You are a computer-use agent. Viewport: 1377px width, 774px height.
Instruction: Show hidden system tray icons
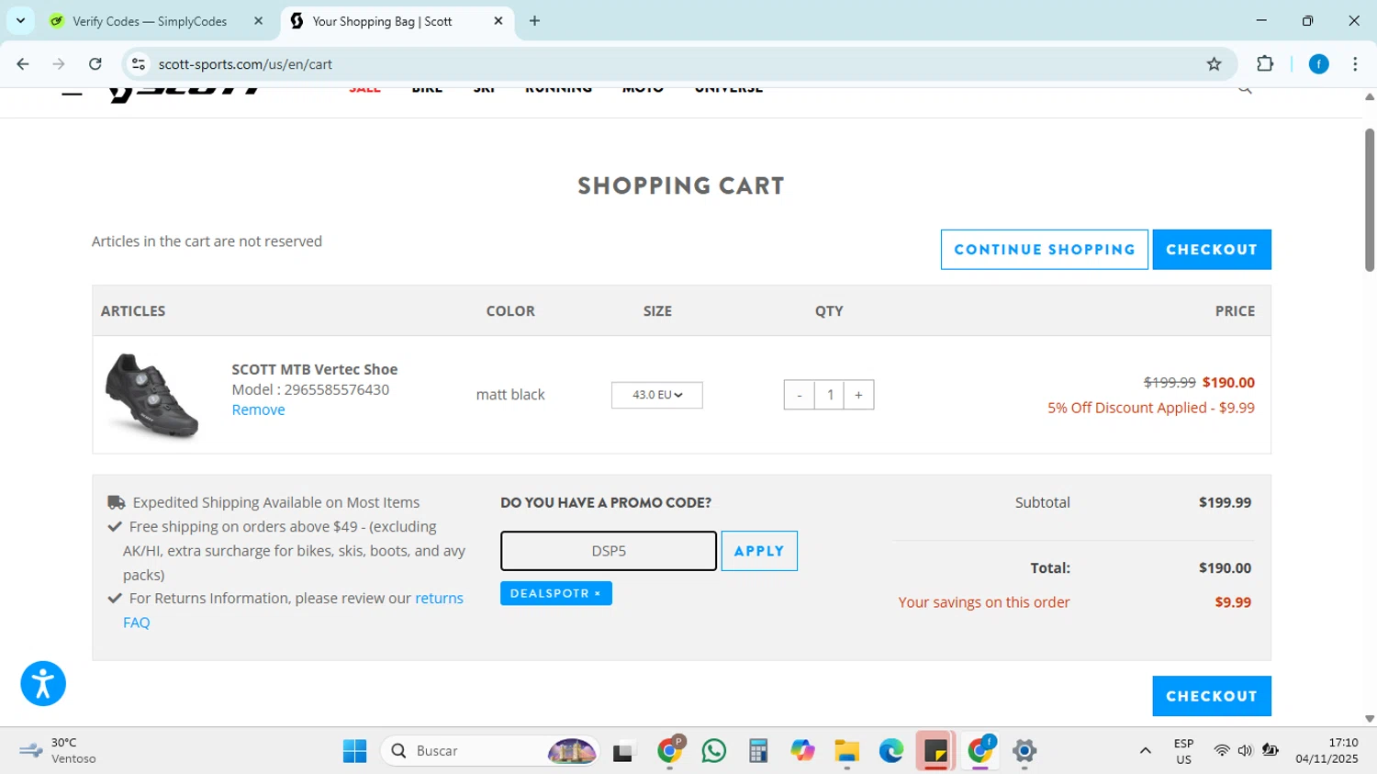point(1145,751)
